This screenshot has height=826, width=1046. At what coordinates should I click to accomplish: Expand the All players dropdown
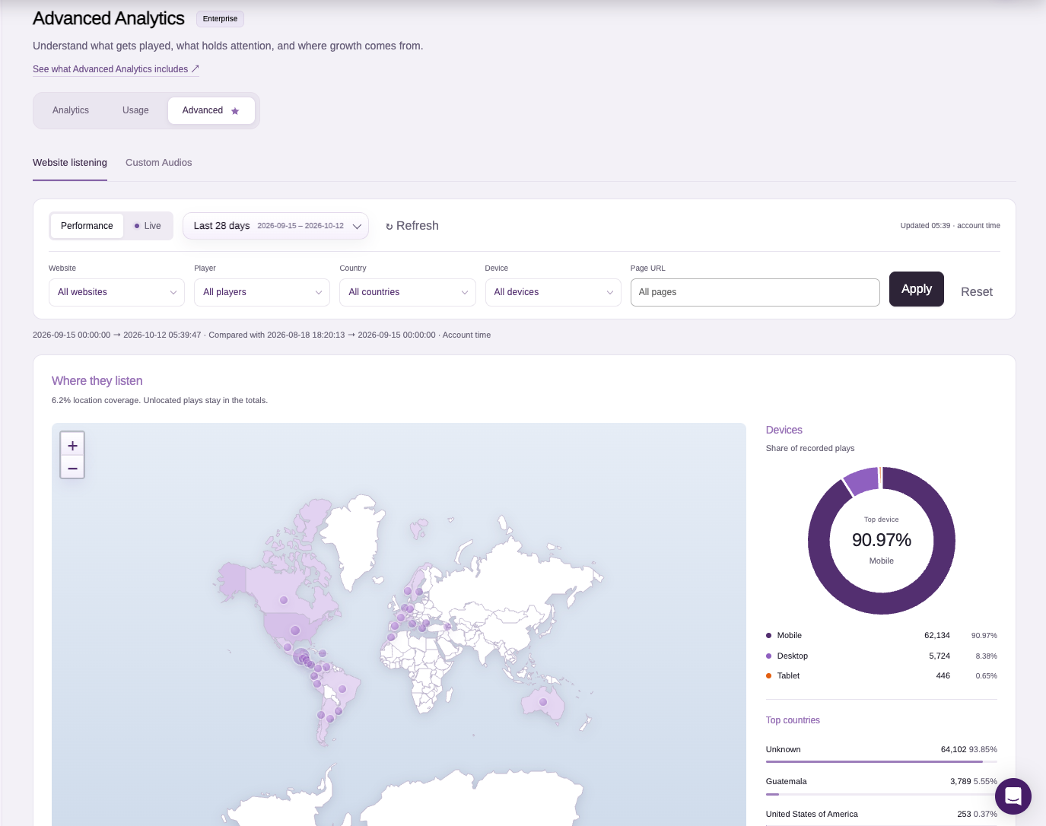[262, 292]
